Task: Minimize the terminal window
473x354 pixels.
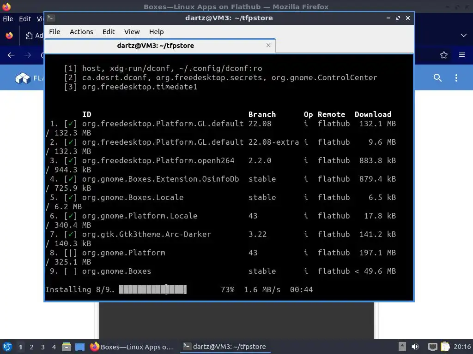Action: [x=388, y=18]
